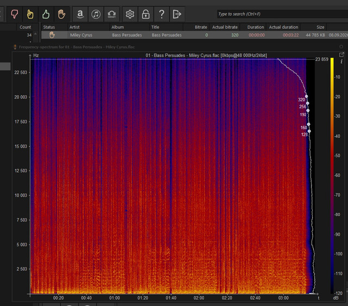Select the 'Miley Cyrus' artist cell
The height and width of the screenshot is (306, 348).
pyautogui.click(x=81, y=35)
